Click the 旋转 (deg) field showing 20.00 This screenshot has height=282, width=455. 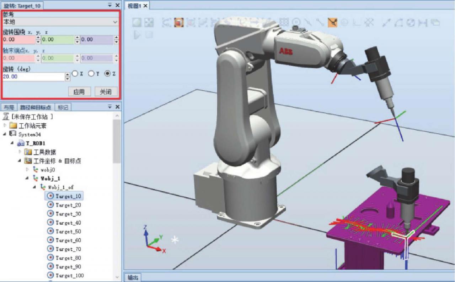(x=33, y=77)
